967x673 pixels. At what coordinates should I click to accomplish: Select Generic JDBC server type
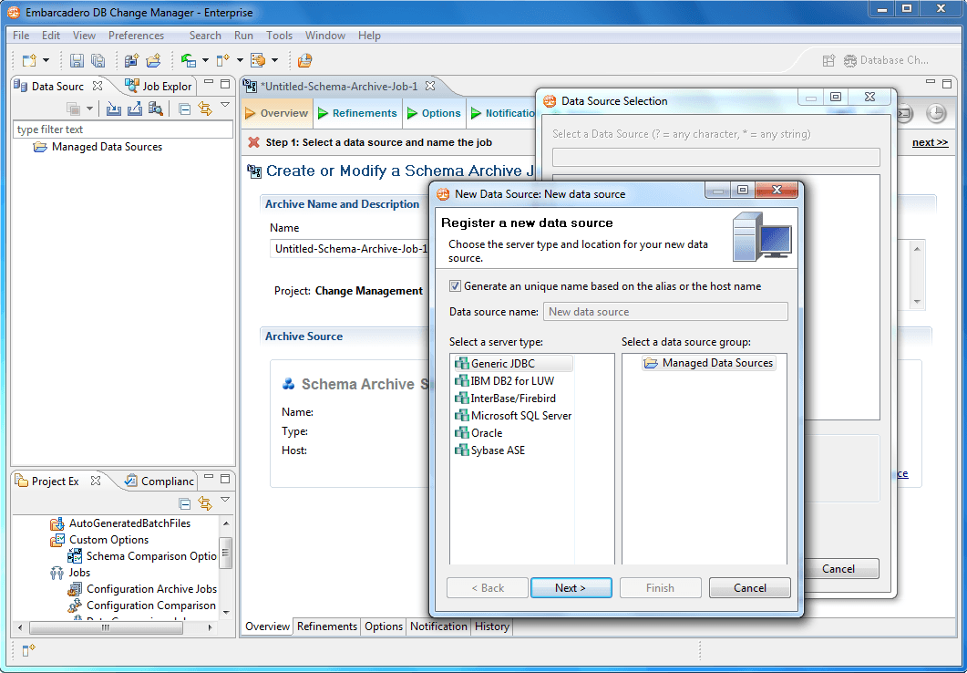[513, 363]
